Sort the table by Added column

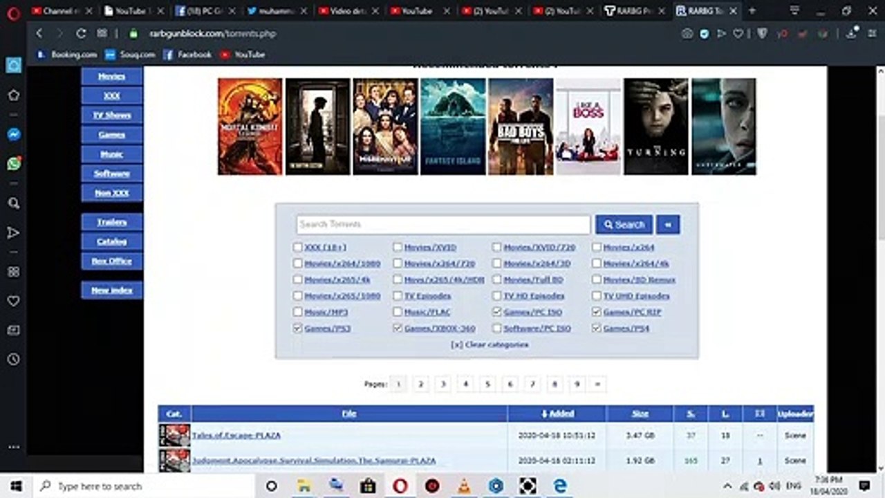(557, 414)
